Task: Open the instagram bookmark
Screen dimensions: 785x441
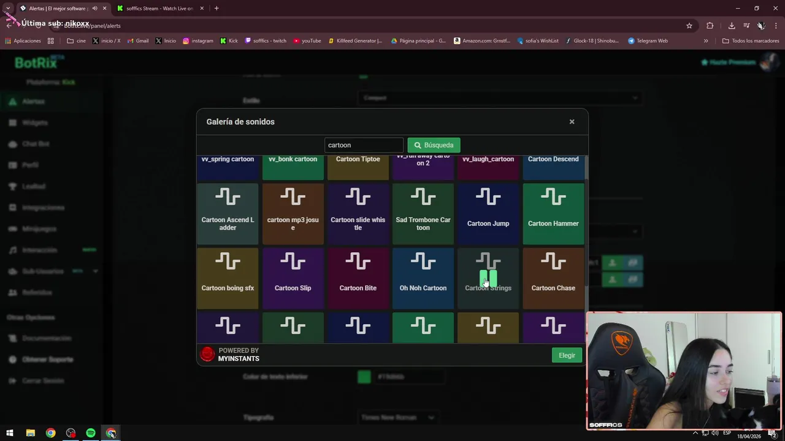Action: pos(198,41)
